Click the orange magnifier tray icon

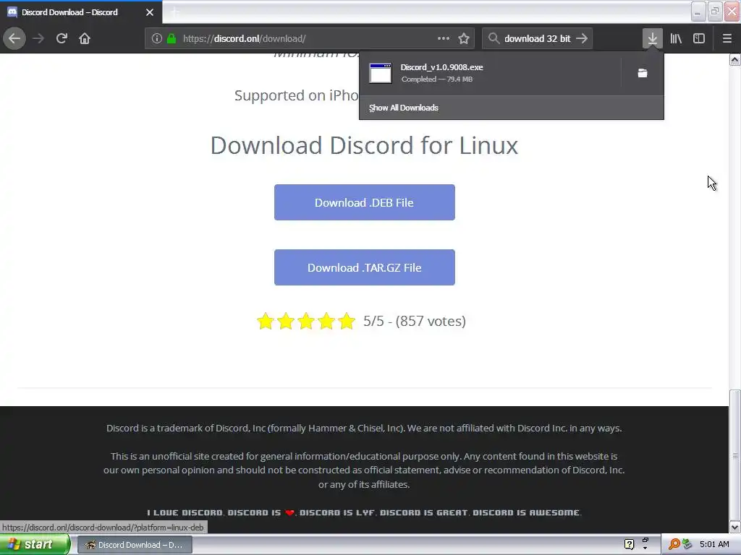pos(674,545)
